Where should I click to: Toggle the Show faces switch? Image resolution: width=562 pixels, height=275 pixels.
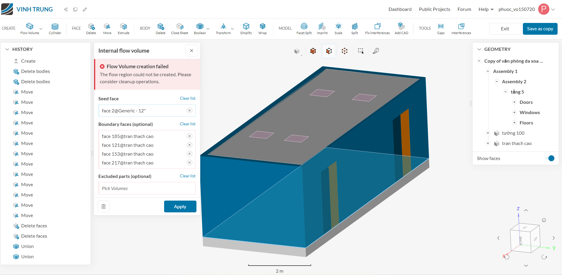tap(550, 158)
